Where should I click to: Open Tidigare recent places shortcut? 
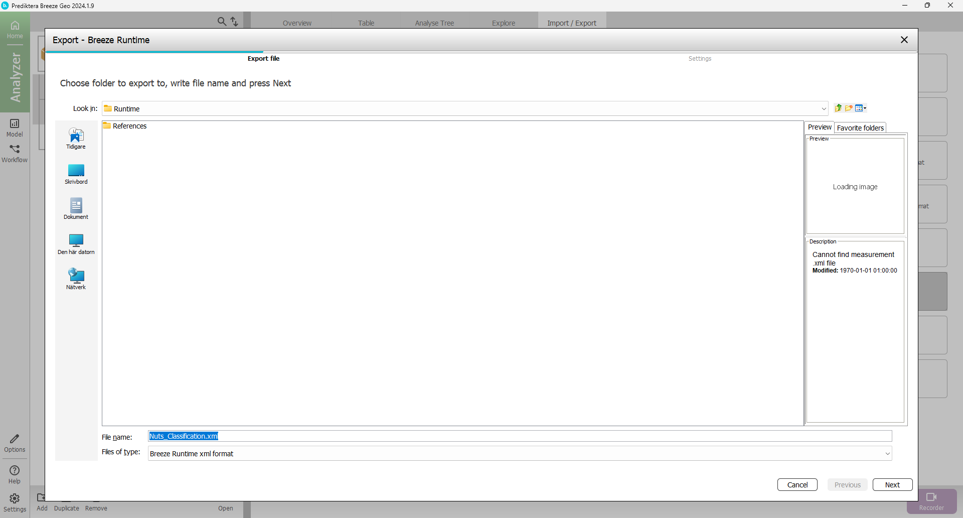76,139
